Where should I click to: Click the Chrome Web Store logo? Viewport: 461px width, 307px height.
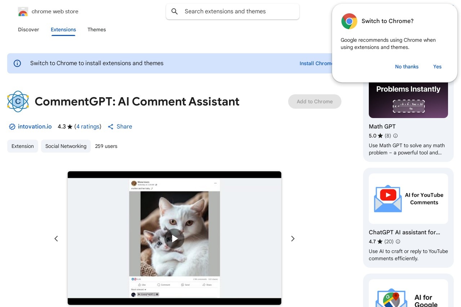tap(23, 12)
